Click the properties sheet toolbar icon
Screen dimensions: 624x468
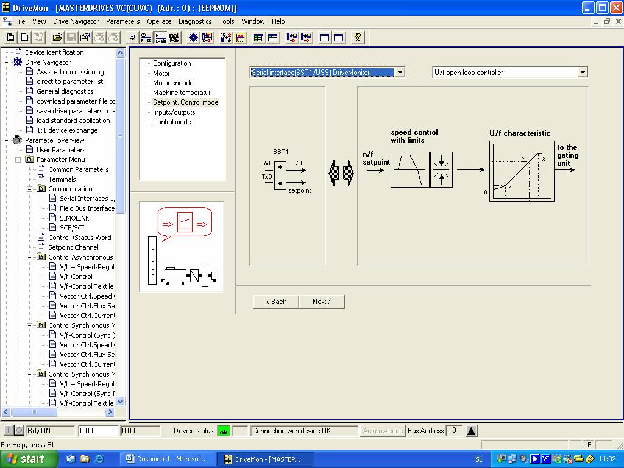point(85,37)
